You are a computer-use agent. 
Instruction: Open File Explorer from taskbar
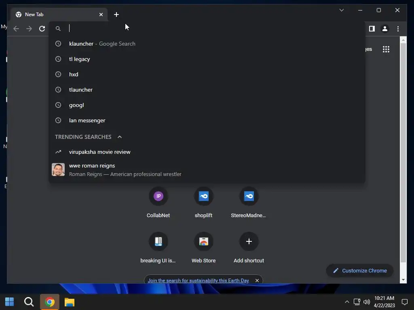70,302
